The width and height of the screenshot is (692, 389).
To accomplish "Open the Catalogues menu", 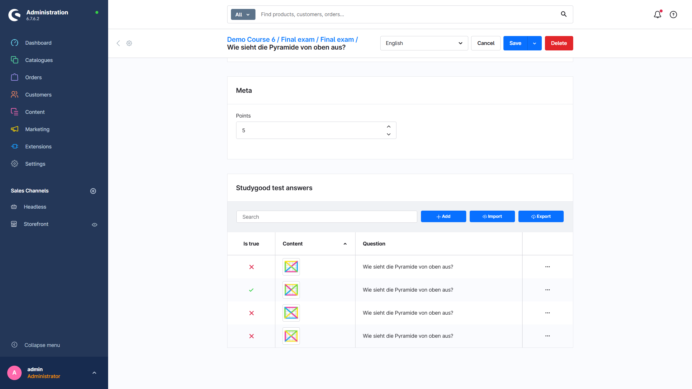I will click(39, 60).
